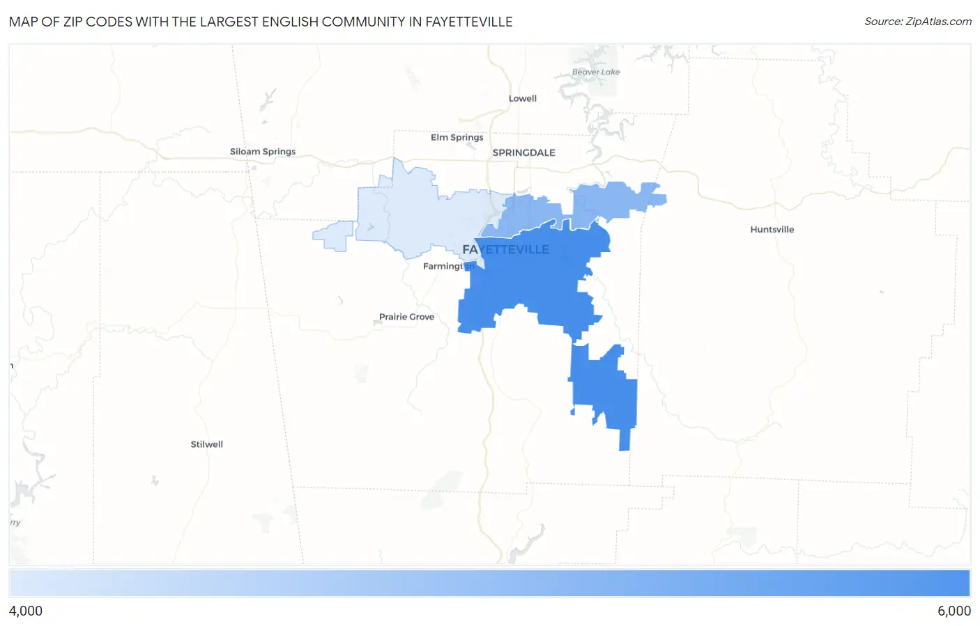Click the Beaver Lake label
980x626 pixels.
point(596,72)
